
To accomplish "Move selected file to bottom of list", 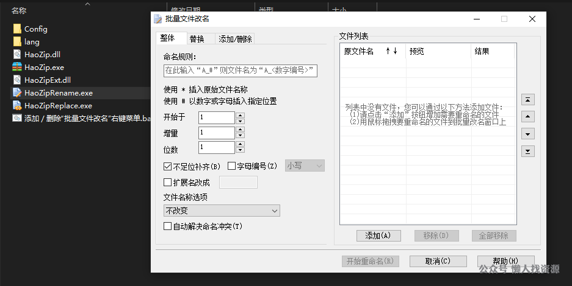I will (528, 151).
